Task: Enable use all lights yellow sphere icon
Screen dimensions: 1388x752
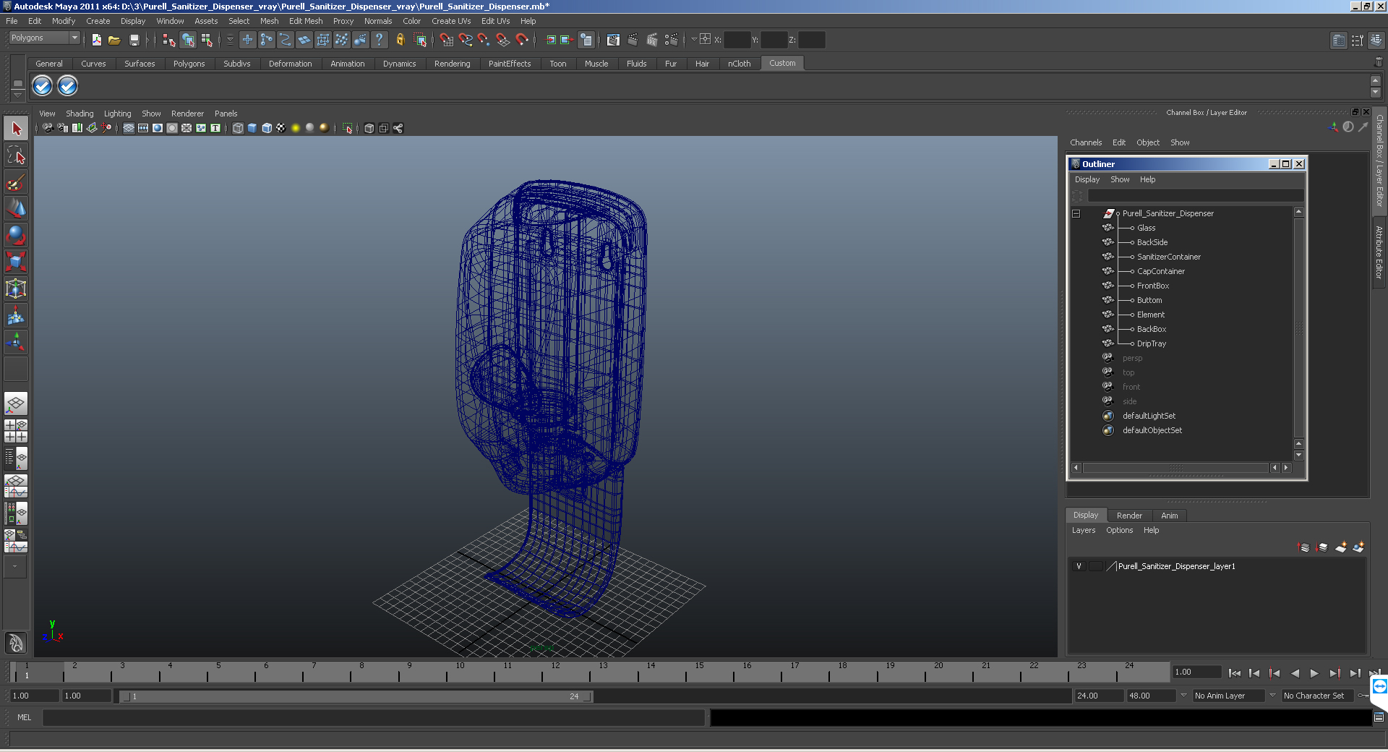Action: tap(296, 128)
